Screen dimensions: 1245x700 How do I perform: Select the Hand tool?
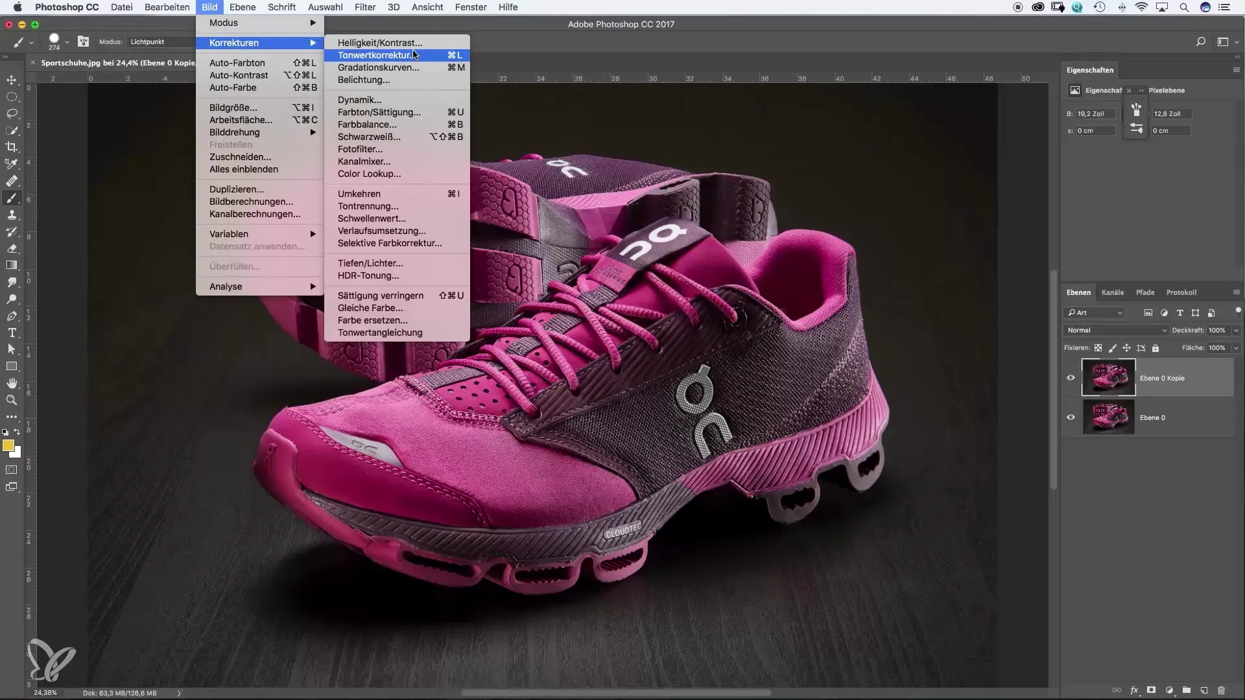(x=12, y=383)
